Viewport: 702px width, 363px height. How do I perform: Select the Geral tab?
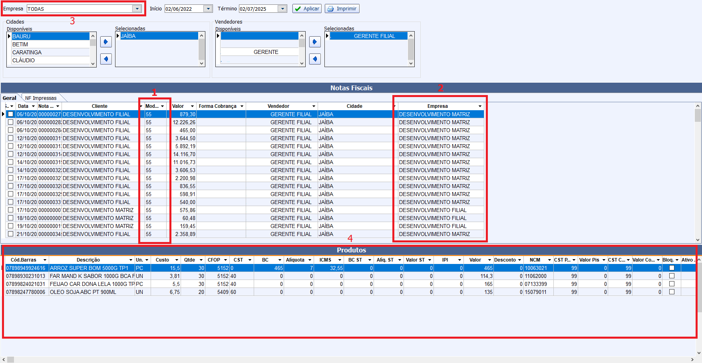tap(10, 98)
